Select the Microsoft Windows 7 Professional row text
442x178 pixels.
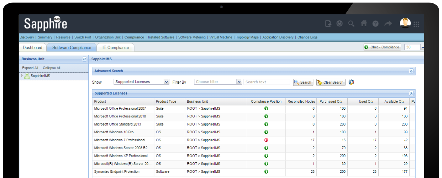tap(120, 140)
